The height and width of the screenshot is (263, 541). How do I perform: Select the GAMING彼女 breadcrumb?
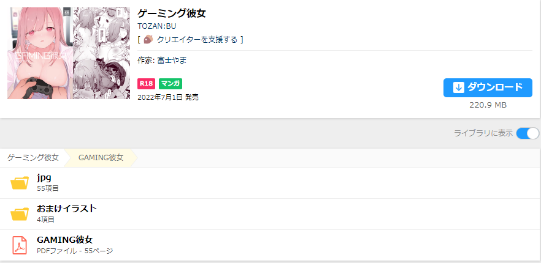coord(101,158)
